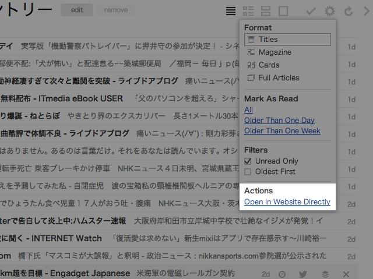Click Older Than One Week link
Image resolution: width=373 pixels, height=279 pixels.
pyautogui.click(x=282, y=130)
